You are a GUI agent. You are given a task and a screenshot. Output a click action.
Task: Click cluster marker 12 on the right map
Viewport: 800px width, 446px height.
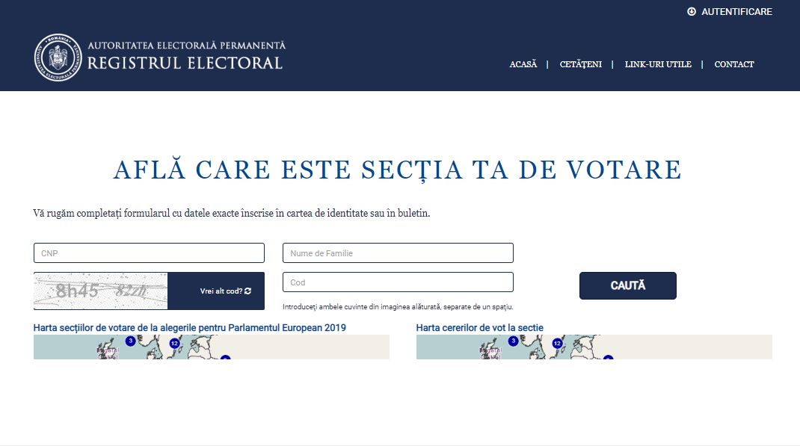click(x=557, y=344)
